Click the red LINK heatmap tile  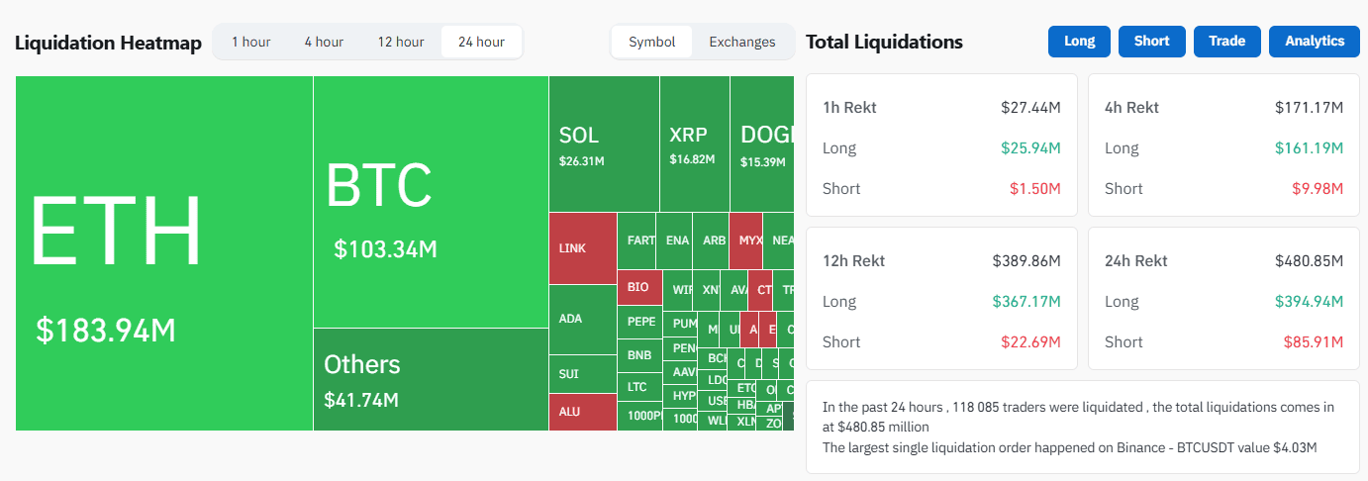582,248
